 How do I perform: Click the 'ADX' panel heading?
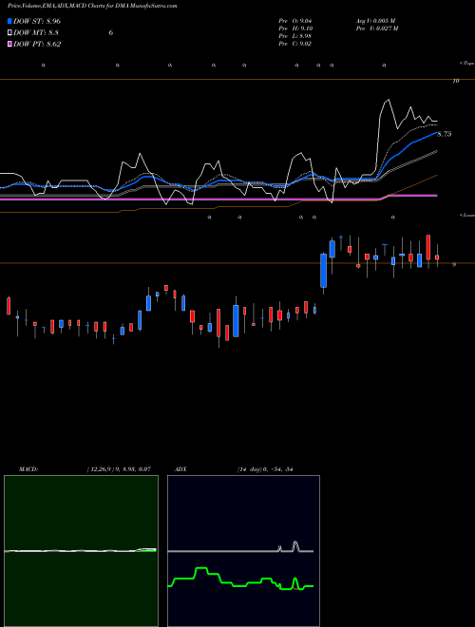[x=180, y=469]
